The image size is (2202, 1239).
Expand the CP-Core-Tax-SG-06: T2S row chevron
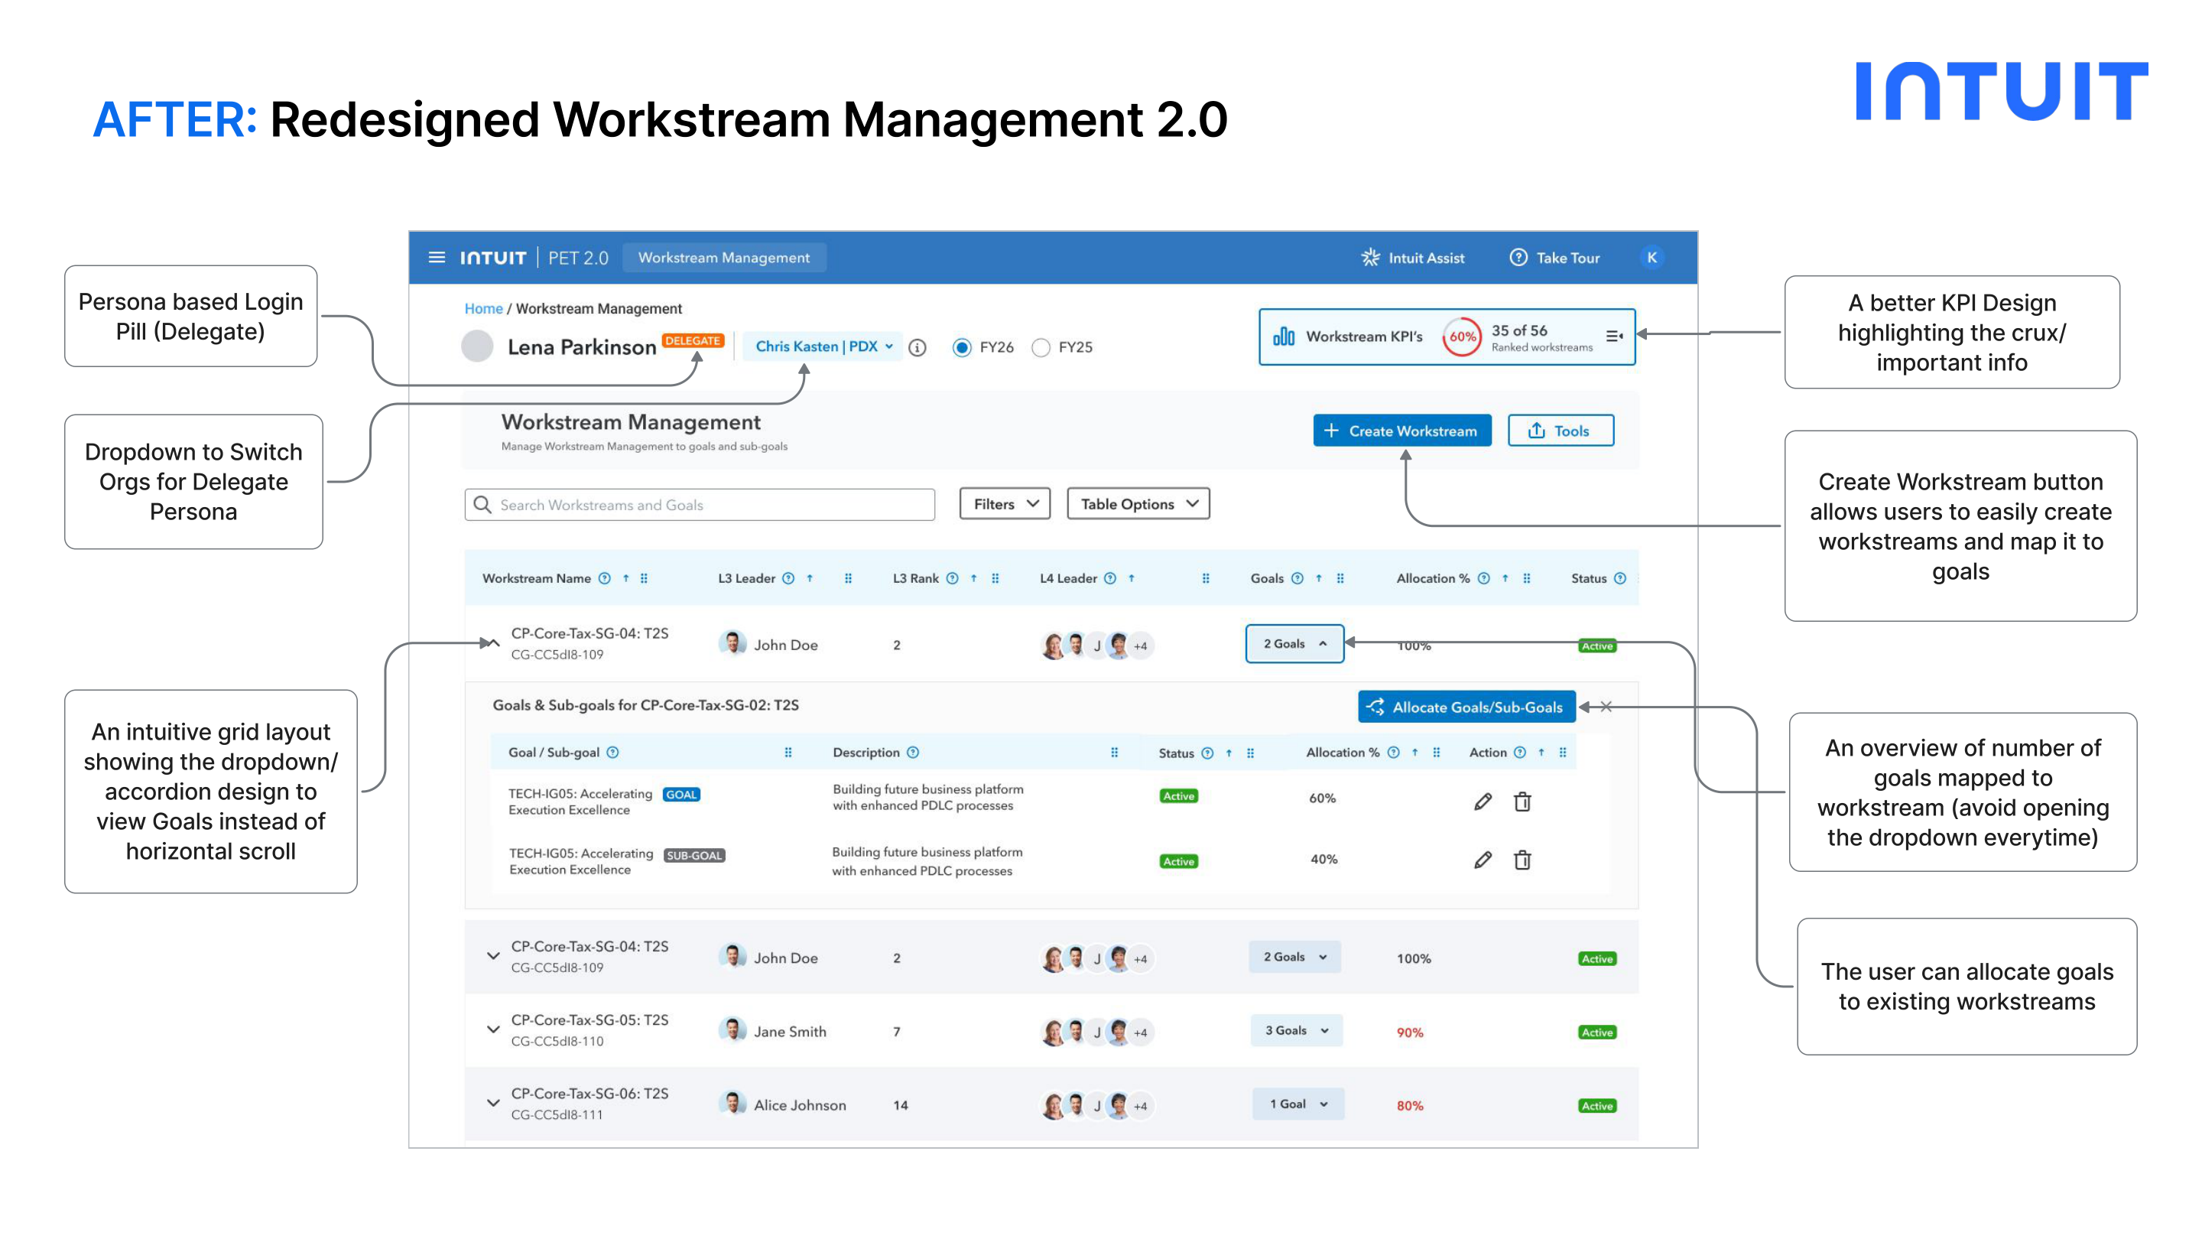[493, 1102]
